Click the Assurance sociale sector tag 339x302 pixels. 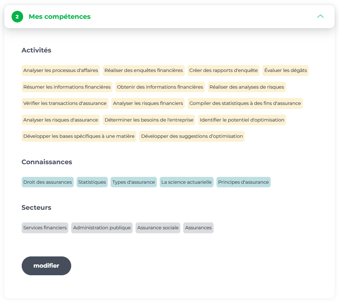[x=158, y=228]
